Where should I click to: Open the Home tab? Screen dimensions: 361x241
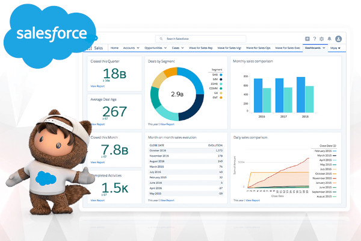[114, 48]
